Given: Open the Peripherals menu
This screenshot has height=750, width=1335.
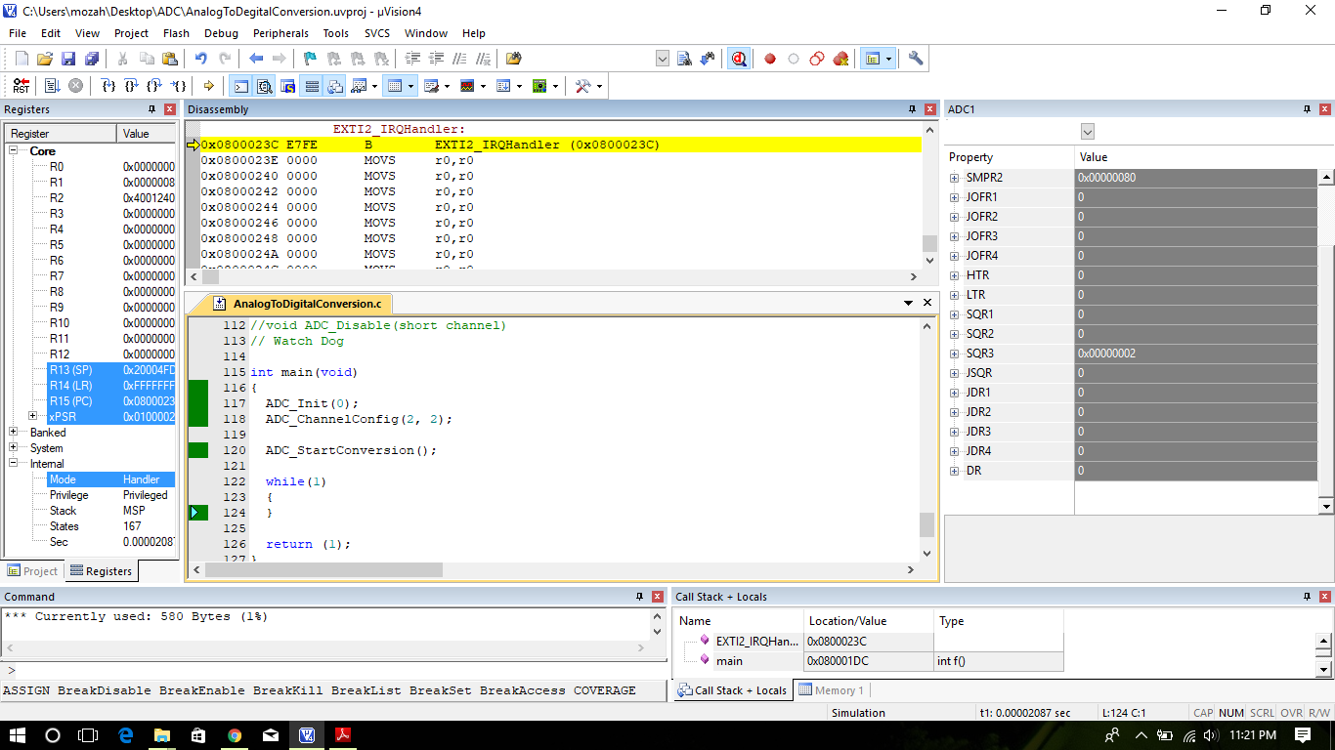Looking at the screenshot, I should tap(280, 33).
